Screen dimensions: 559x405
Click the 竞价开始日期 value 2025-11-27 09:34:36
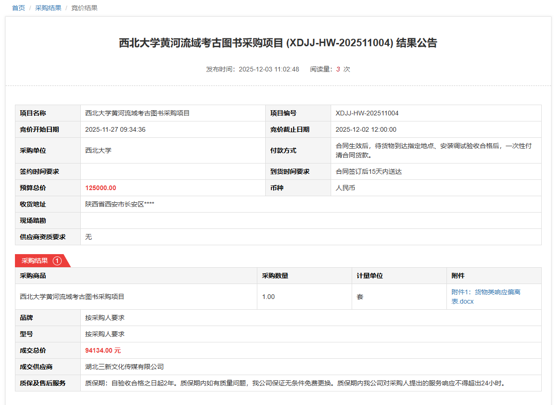(115, 129)
